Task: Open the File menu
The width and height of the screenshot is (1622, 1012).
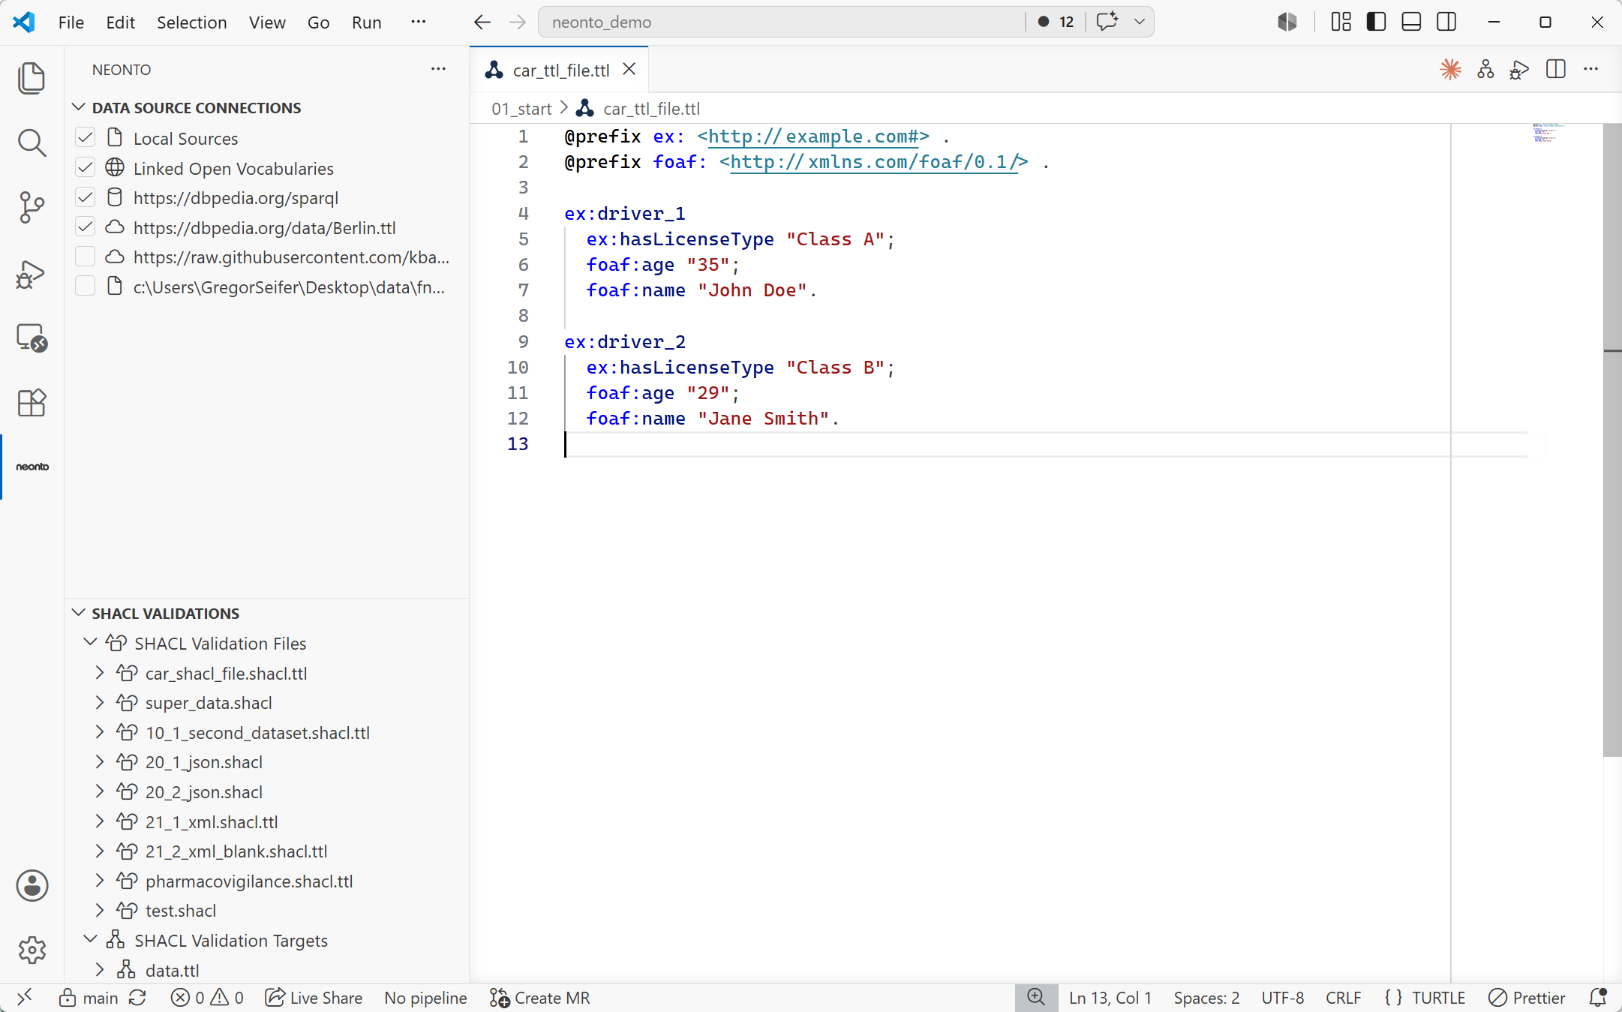Action: pyautogui.click(x=71, y=23)
